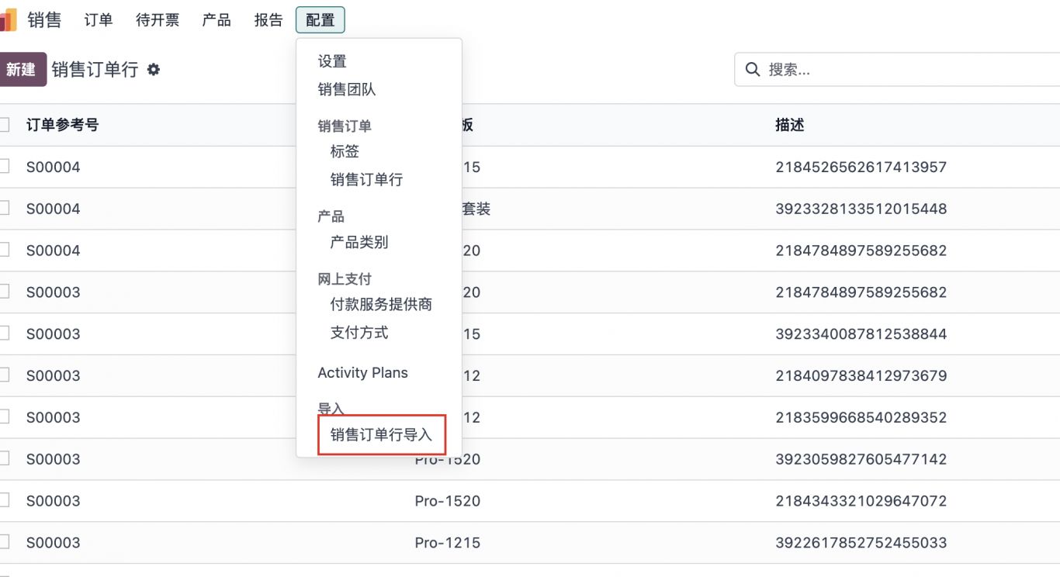
Task: Click Pro-1520 in row 2184343321029647072
Action: (x=448, y=501)
